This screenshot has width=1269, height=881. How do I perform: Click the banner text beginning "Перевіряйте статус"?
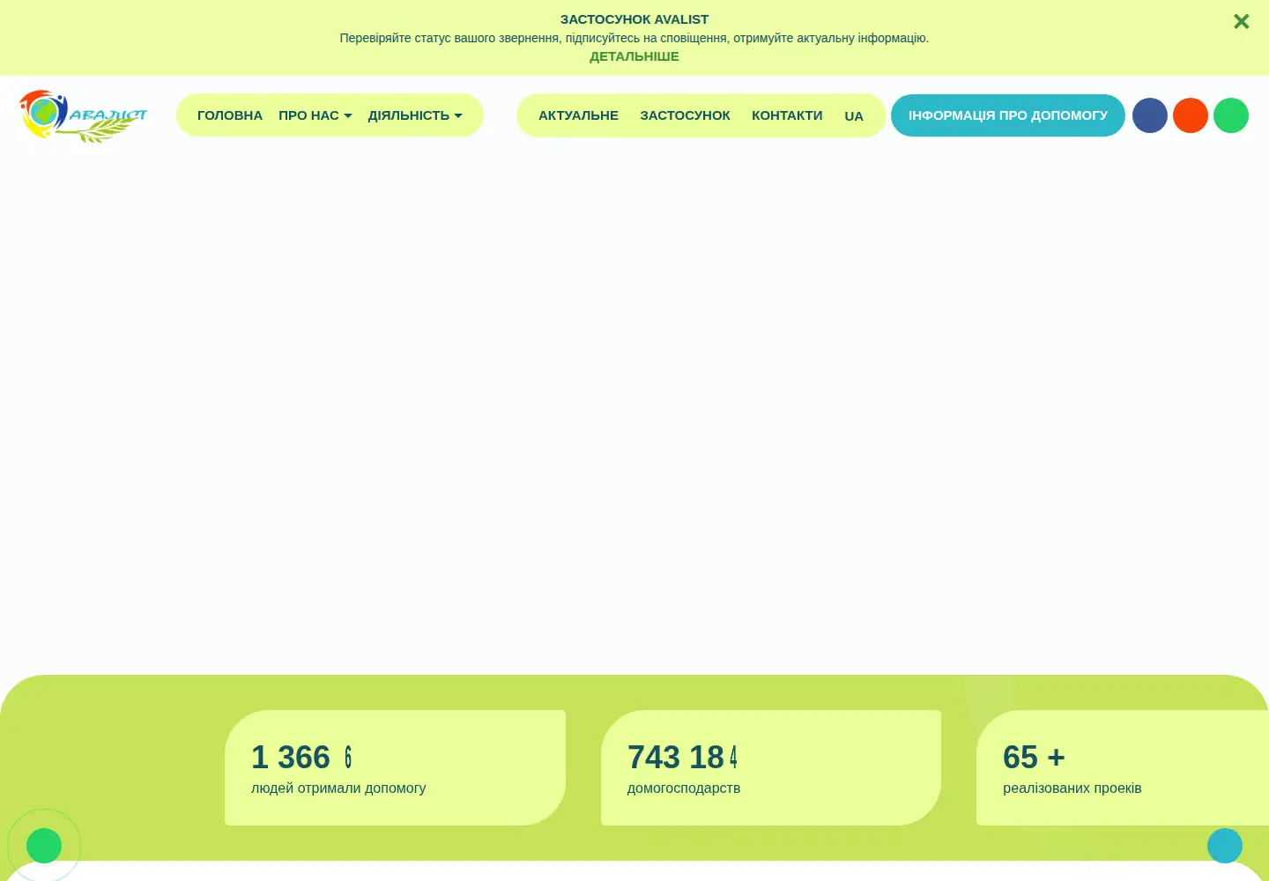[x=634, y=38]
